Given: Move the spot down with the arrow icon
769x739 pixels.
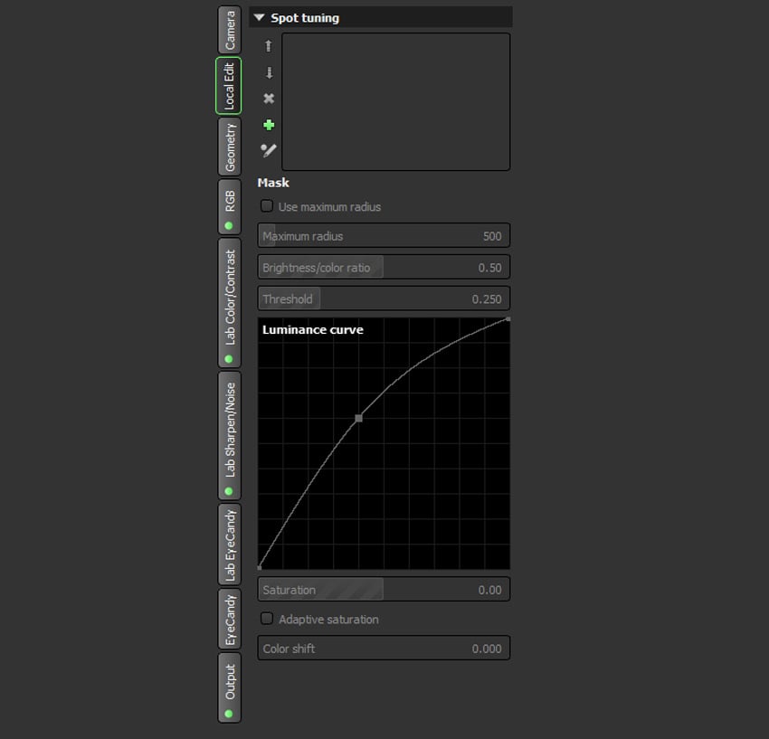Looking at the screenshot, I should click(x=269, y=72).
